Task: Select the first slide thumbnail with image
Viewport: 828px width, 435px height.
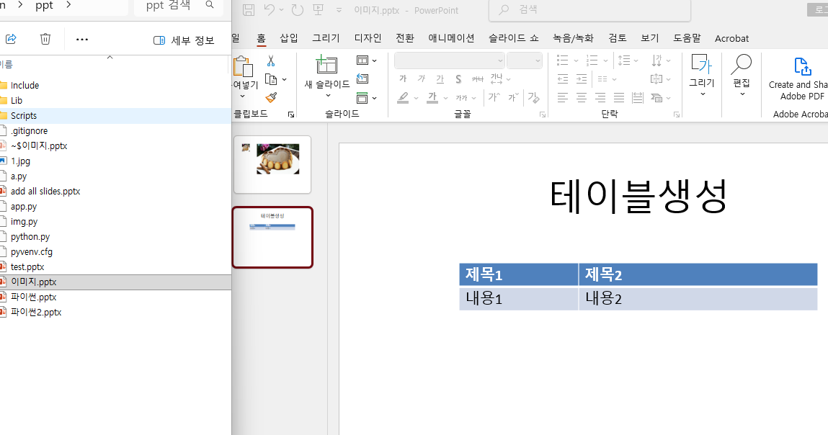Action: click(272, 164)
